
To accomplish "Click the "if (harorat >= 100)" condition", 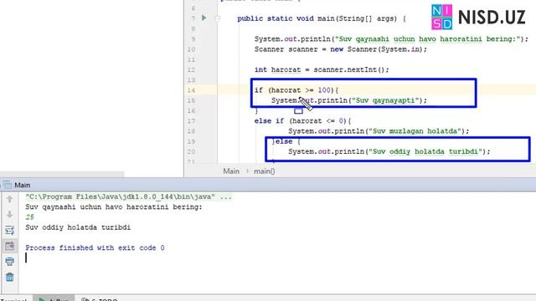I will coord(296,90).
